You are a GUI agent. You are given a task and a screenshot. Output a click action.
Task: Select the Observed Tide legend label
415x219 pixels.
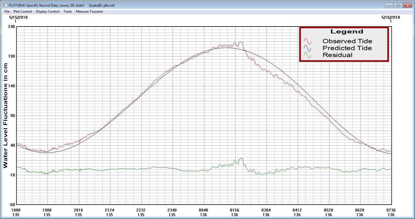[347, 41]
